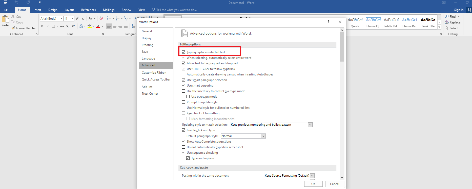This screenshot has height=189, width=472.
Task: Expand Updating style to match selection dropdown
Action: (x=310, y=125)
